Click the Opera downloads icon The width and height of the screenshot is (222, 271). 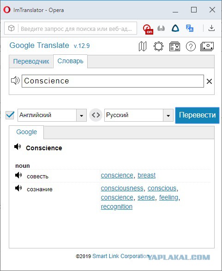click(x=211, y=28)
